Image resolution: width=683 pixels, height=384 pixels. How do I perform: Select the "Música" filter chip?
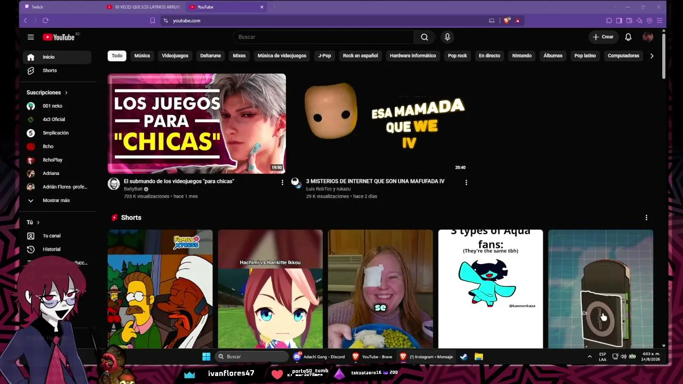[142, 55]
